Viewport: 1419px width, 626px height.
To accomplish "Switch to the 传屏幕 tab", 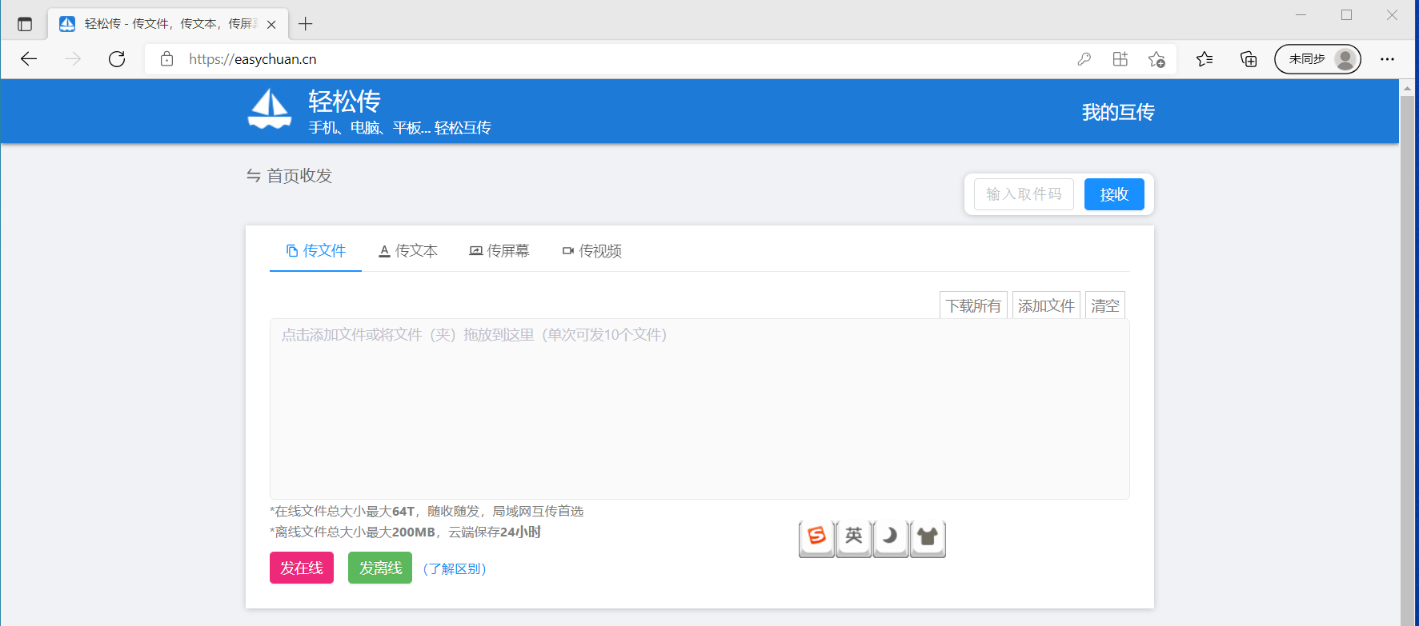I will 499,251.
